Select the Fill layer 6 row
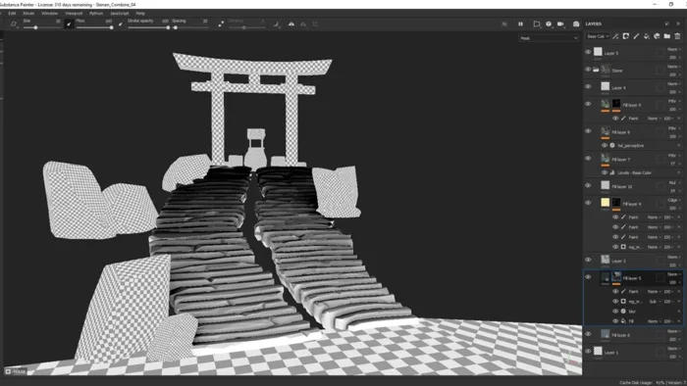Image resolution: width=687 pixels, height=386 pixels. pos(634,334)
